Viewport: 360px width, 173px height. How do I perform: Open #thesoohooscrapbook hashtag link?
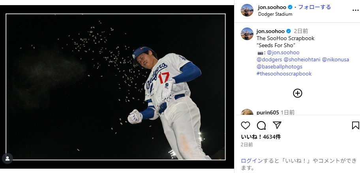284,74
